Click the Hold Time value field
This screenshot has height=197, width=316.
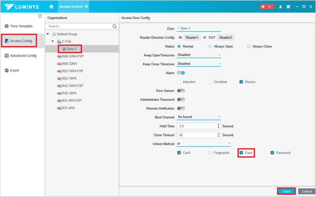pos(196,126)
